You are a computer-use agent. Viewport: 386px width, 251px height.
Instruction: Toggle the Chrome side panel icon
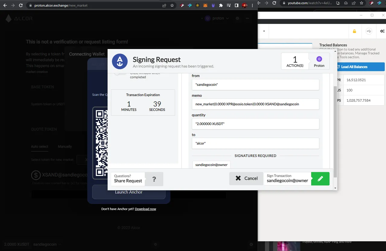coord(236,5)
